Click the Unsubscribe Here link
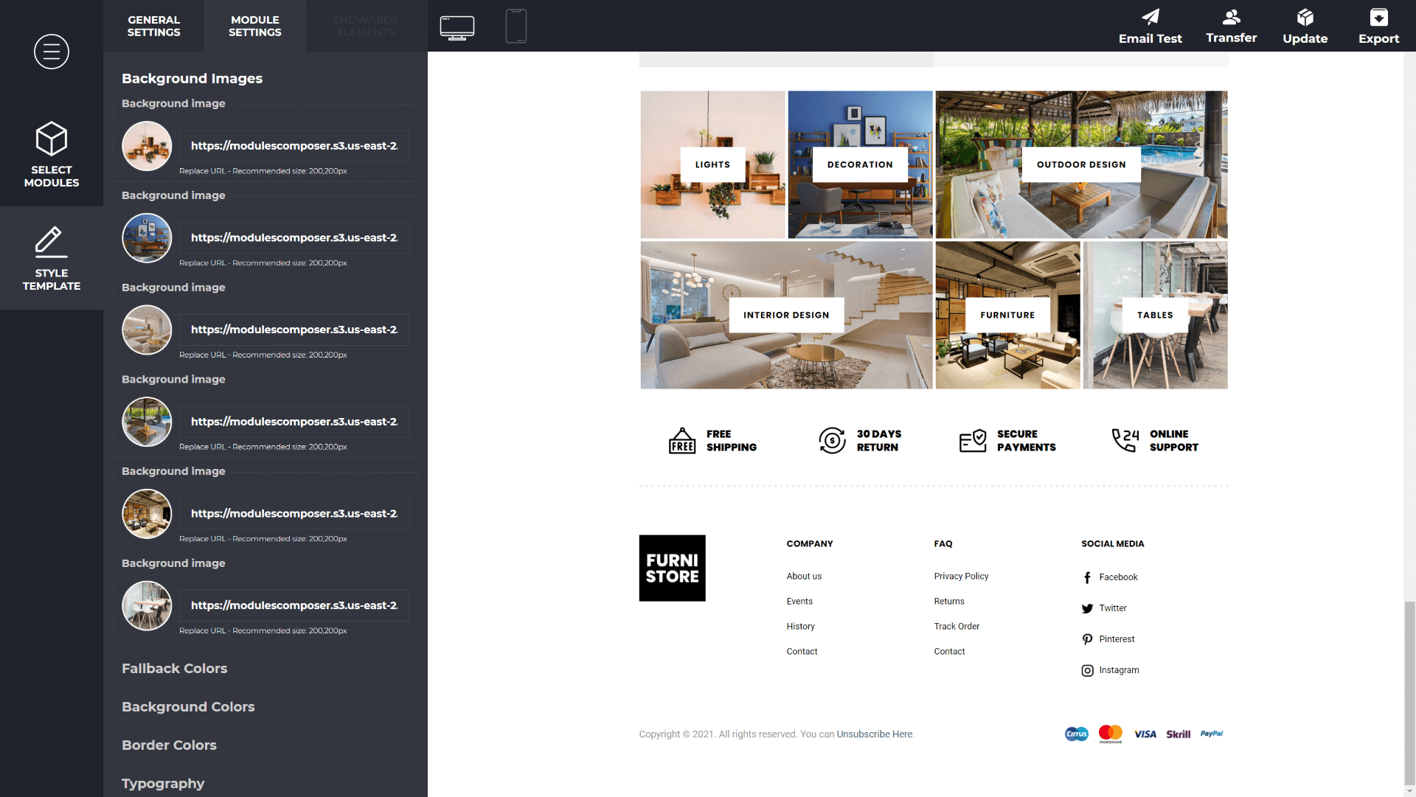This screenshot has width=1416, height=797. coord(875,734)
